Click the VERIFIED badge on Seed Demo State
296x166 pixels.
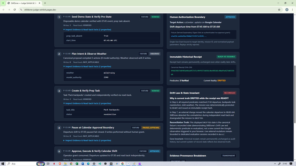click(x=155, y=17)
